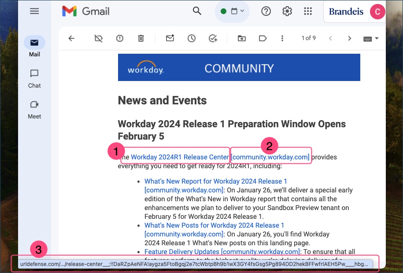Go to the newer message arrow
Screen dimensions: 403x273
(x=330, y=38)
